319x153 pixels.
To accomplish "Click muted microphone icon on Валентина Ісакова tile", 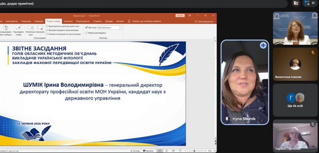I will [313, 52].
